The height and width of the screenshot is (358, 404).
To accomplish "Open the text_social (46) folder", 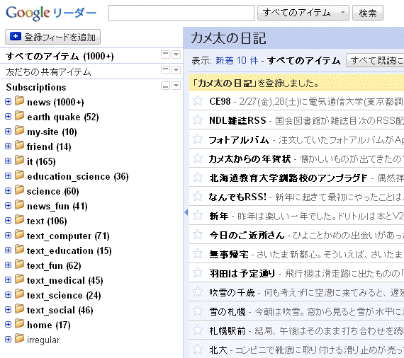I will (x=60, y=310).
